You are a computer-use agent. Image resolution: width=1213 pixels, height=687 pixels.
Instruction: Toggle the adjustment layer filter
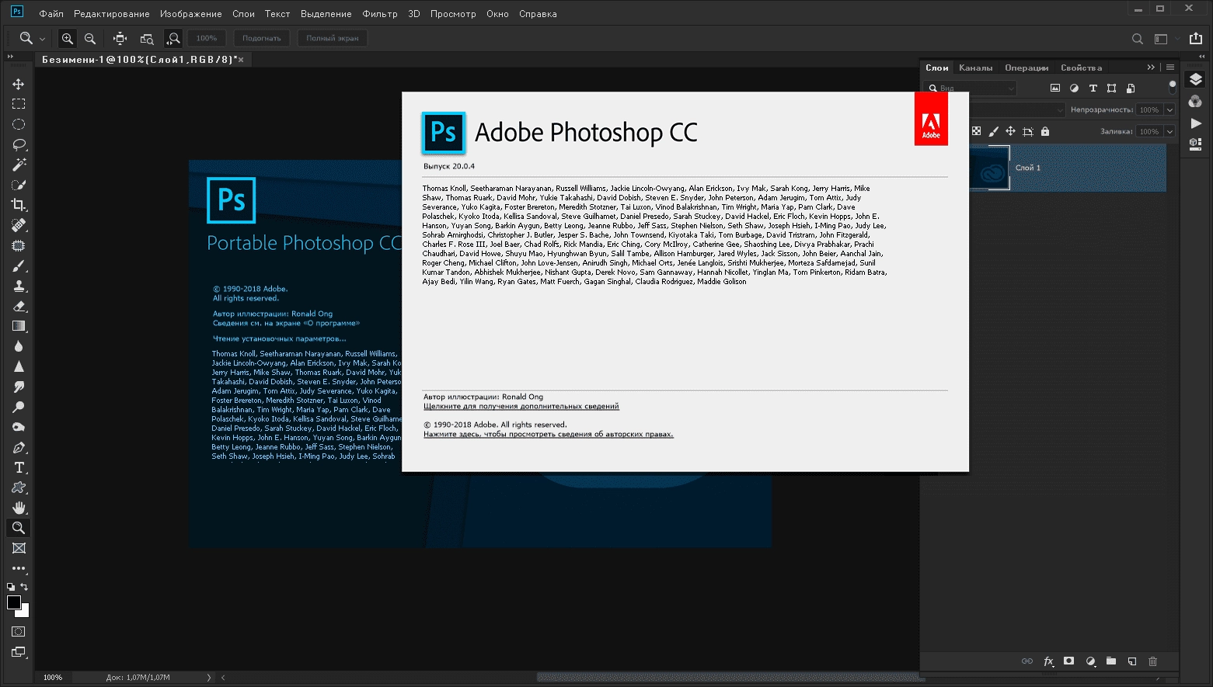(x=1074, y=88)
